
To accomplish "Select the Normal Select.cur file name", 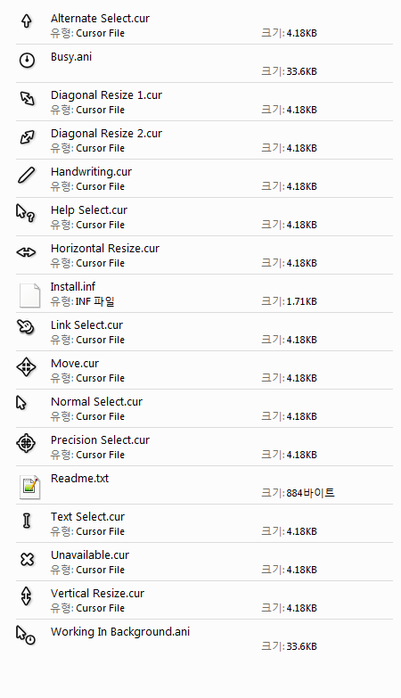I will point(96,401).
